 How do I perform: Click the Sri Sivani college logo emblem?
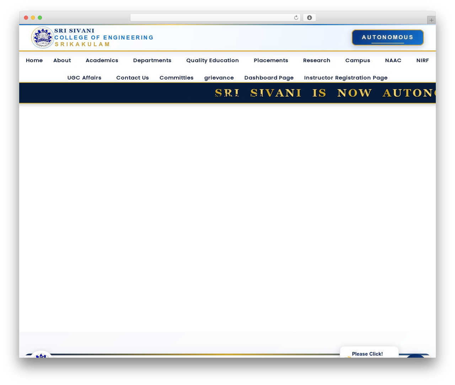(43, 37)
